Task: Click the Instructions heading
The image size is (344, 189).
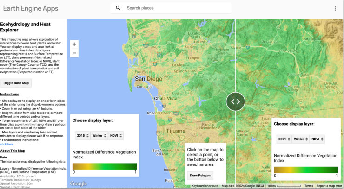Action: pyautogui.click(x=9, y=94)
